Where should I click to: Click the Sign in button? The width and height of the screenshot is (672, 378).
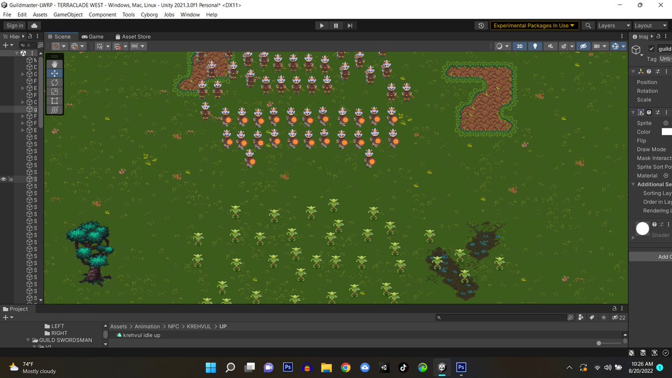pos(15,25)
